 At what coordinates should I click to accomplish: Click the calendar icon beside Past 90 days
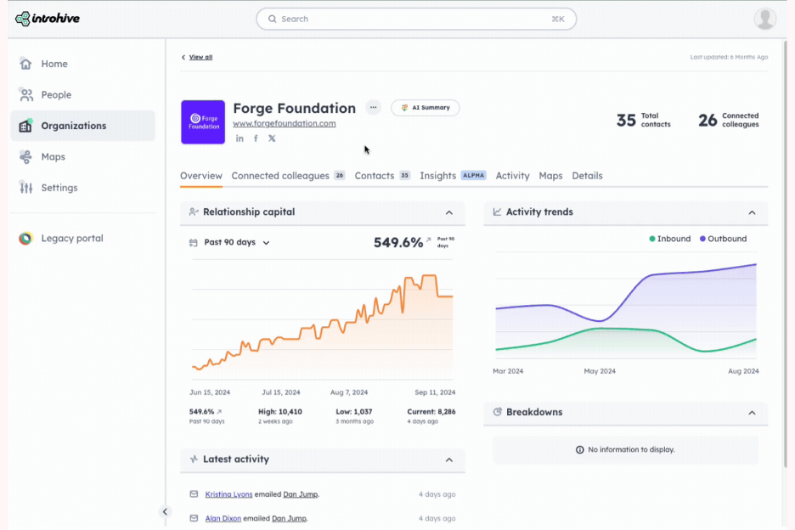point(193,242)
